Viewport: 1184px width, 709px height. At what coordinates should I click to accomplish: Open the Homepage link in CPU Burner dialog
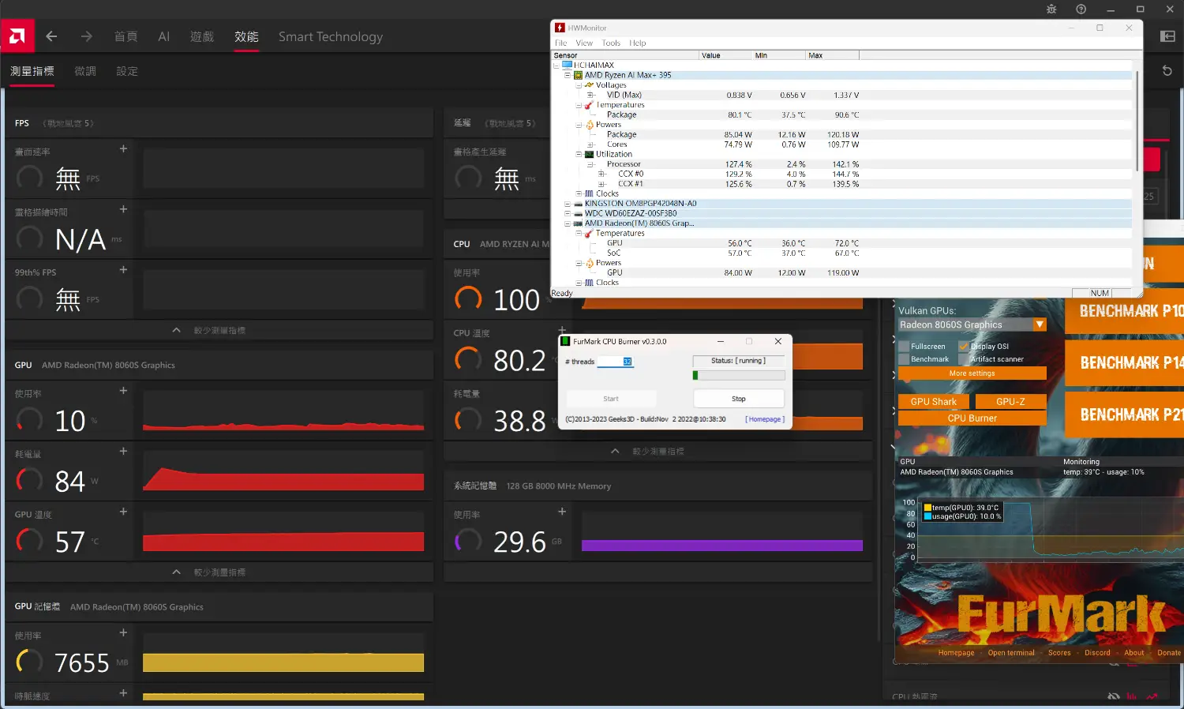tap(764, 419)
